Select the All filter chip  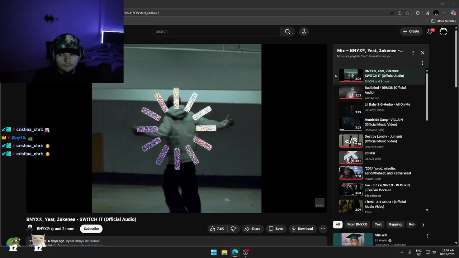(338, 224)
